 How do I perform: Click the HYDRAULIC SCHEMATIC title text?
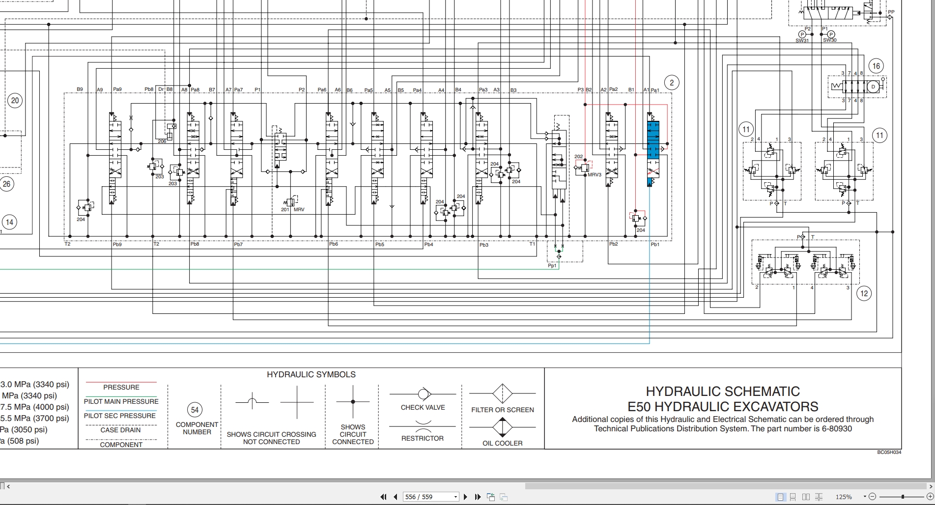723,392
